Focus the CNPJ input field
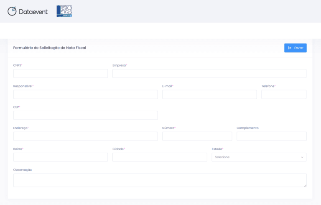Image resolution: width=321 pixels, height=205 pixels. click(x=61, y=73)
